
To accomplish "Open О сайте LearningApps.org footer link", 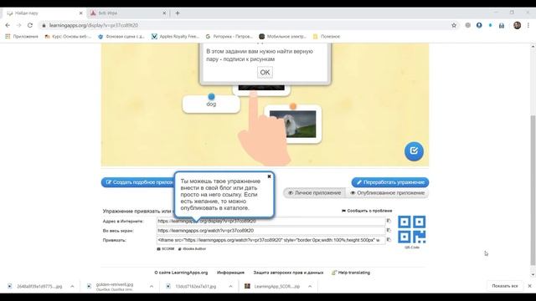I will (181, 273).
